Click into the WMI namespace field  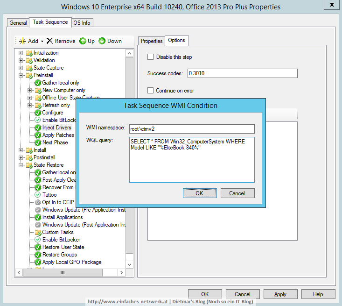192,129
